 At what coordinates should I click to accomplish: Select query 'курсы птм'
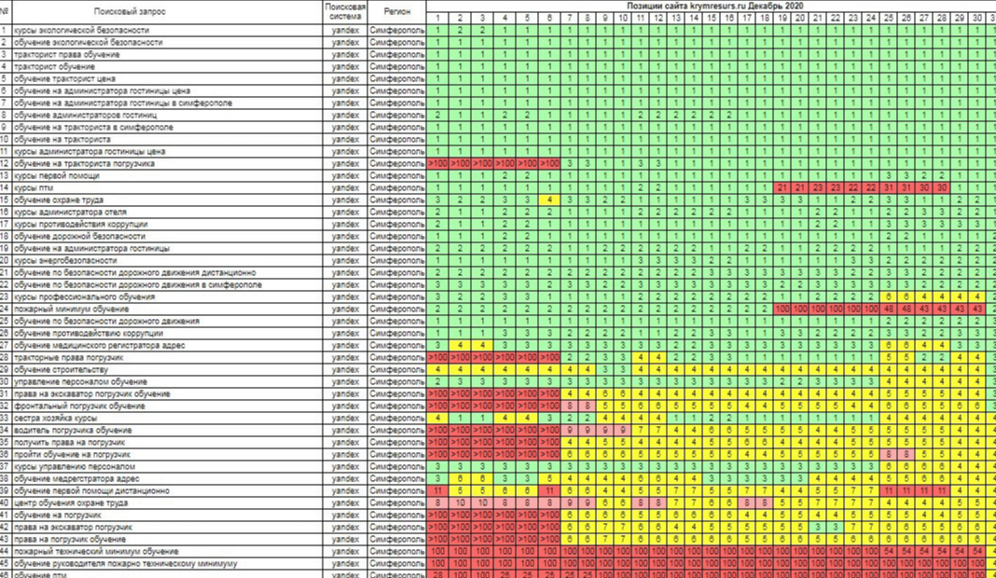click(34, 187)
